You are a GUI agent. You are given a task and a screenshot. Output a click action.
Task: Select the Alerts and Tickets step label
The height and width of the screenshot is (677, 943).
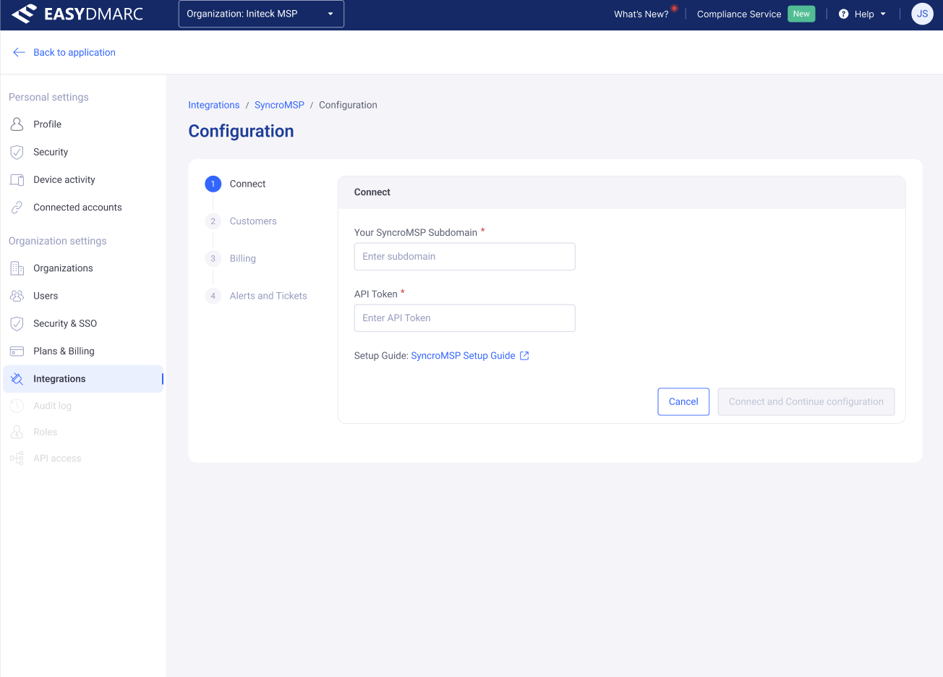click(x=268, y=296)
